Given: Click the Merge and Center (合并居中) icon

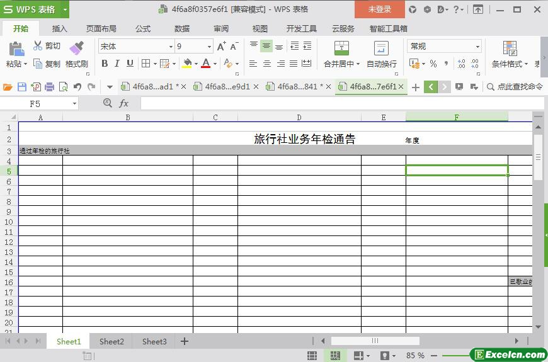Looking at the screenshot, I should pyautogui.click(x=341, y=48).
